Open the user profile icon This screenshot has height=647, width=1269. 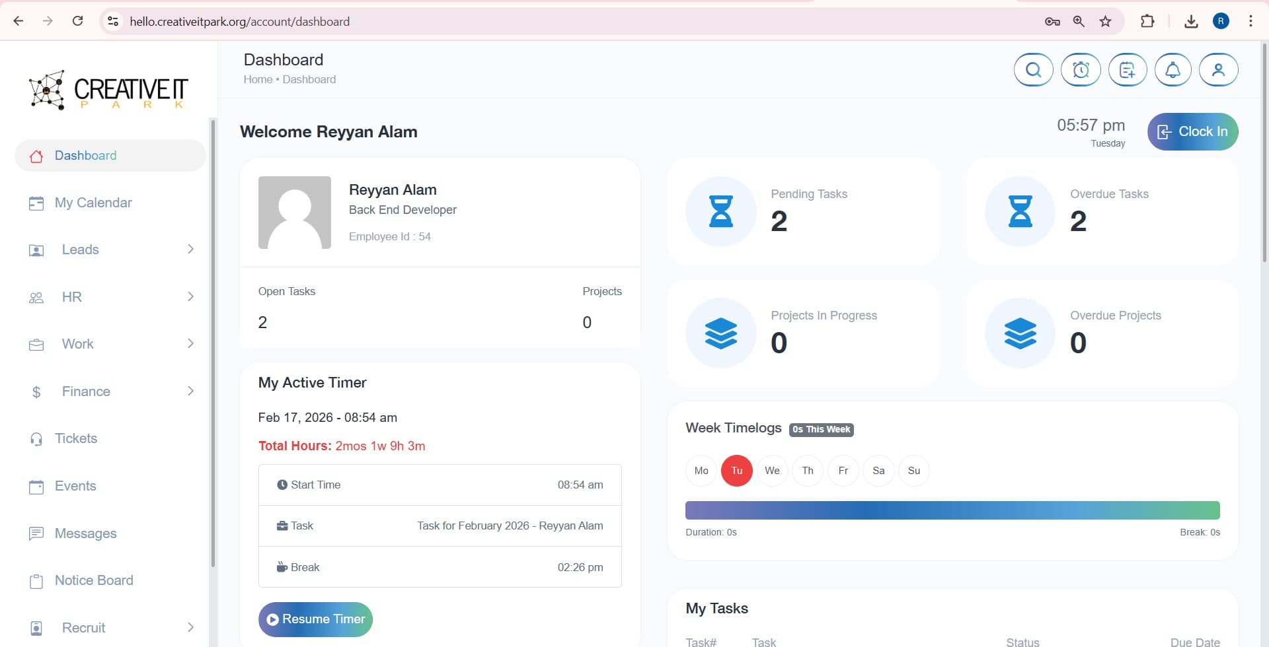coord(1218,70)
